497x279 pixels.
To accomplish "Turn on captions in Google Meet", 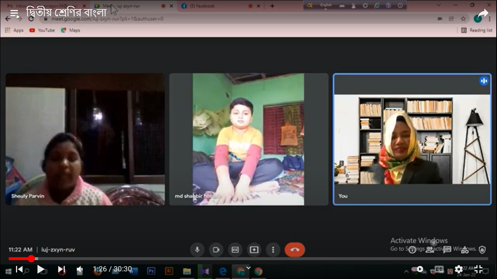I will point(235,250).
